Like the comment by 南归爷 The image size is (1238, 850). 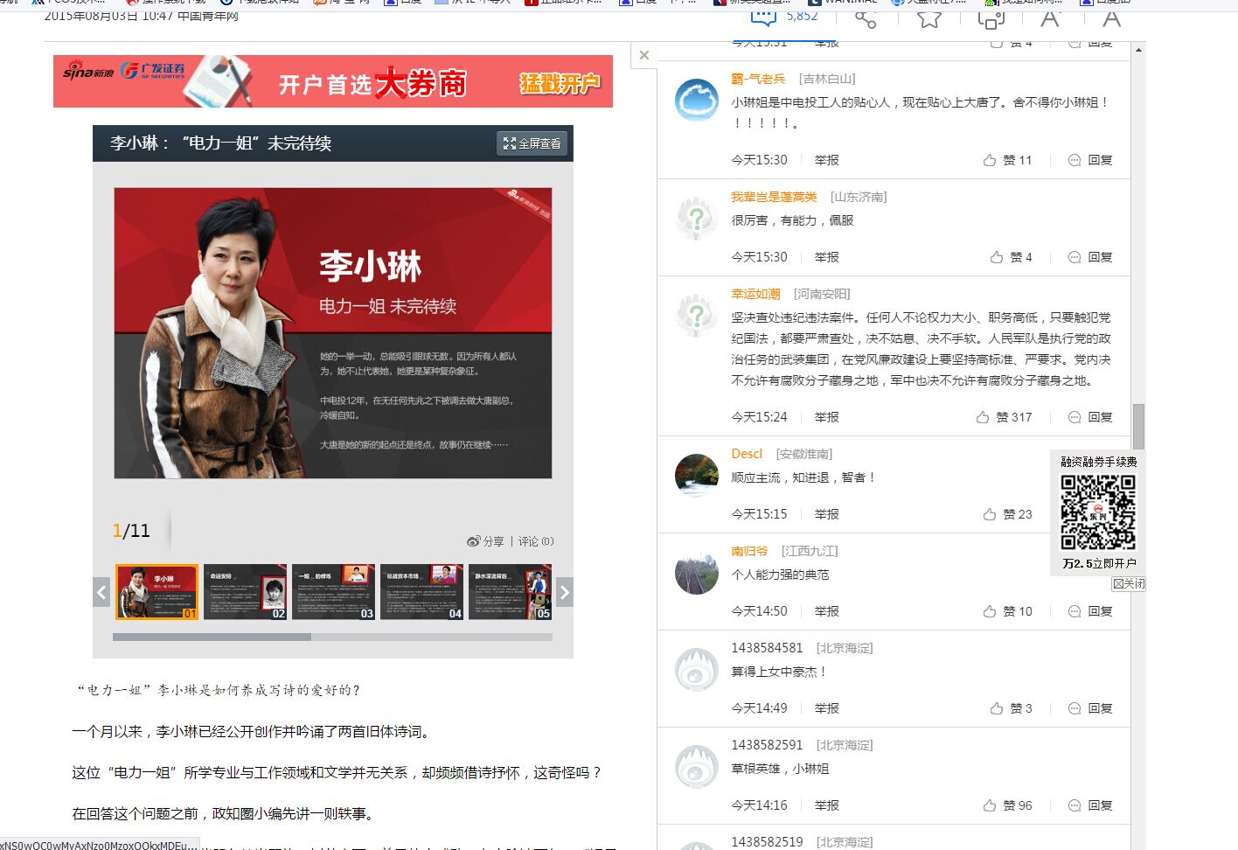[x=1007, y=611]
